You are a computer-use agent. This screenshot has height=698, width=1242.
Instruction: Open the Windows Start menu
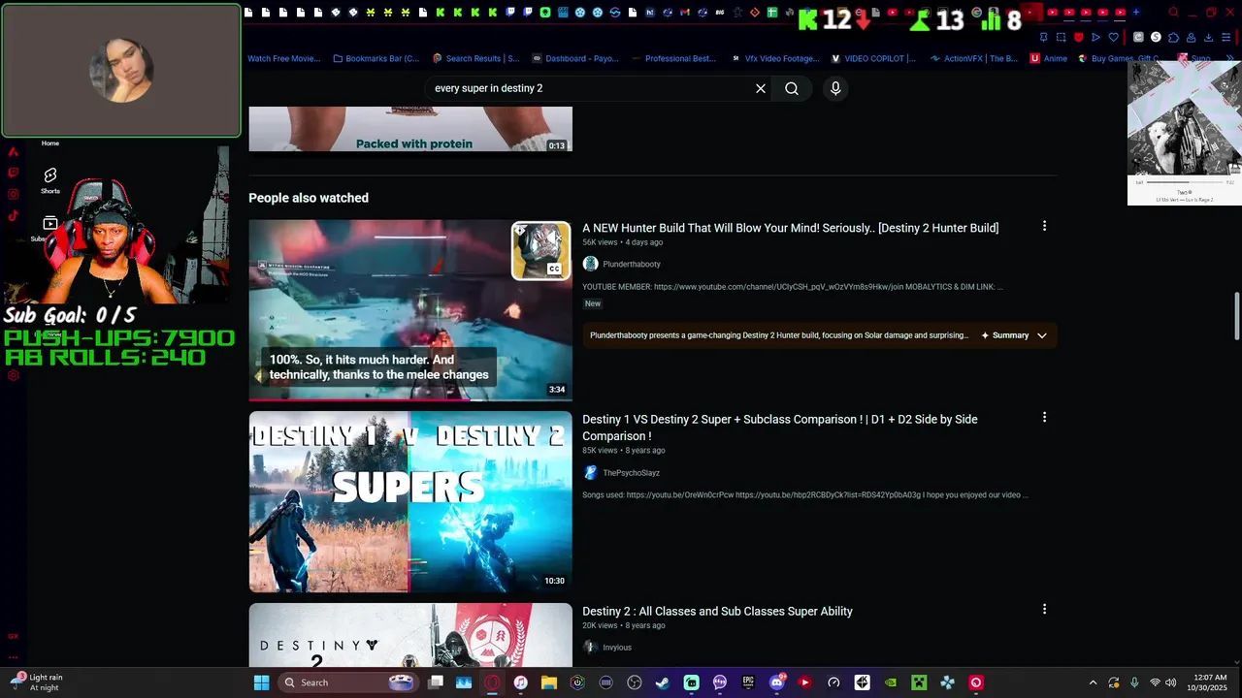261,682
